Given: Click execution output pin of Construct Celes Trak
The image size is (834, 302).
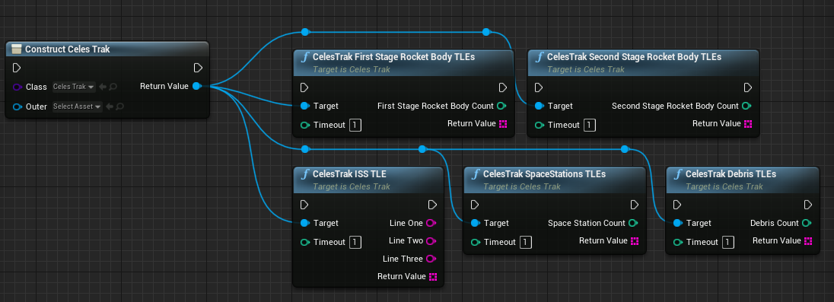Looking at the screenshot, I should [x=198, y=68].
